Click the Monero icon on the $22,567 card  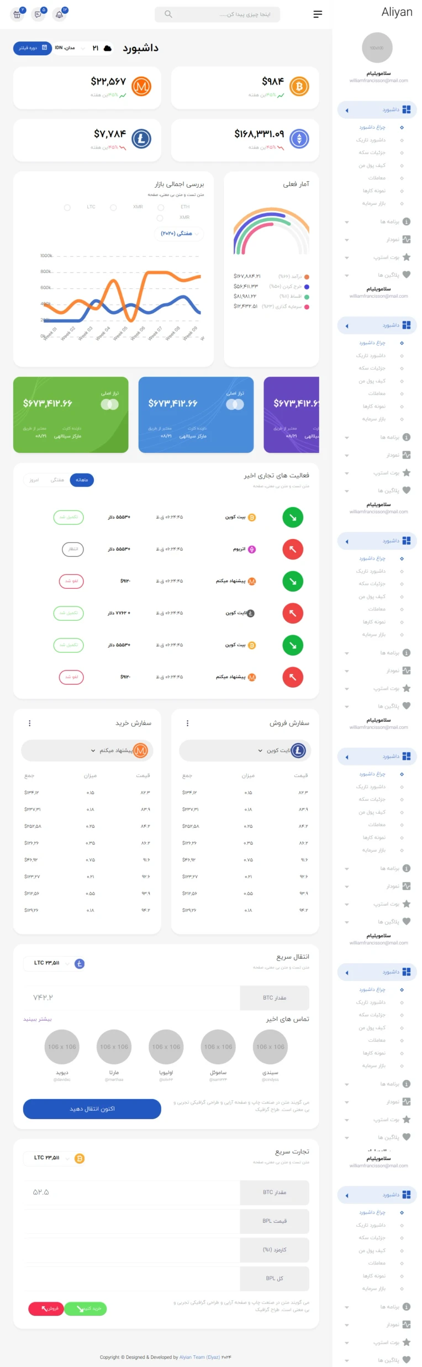pyautogui.click(x=141, y=86)
